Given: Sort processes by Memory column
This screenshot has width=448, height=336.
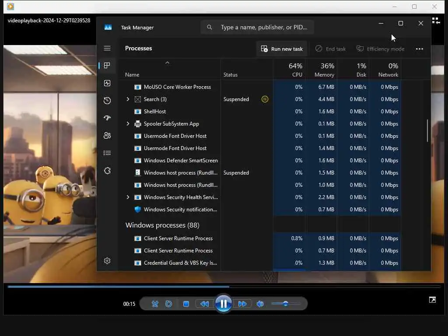Looking at the screenshot, I should (x=322, y=70).
